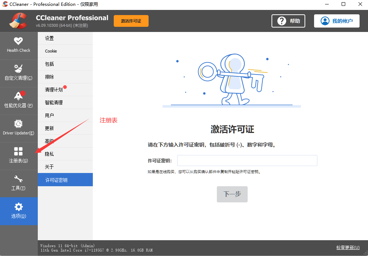Click the title bar CCleaner app icon
The height and width of the screenshot is (256, 368).
click(5, 4)
